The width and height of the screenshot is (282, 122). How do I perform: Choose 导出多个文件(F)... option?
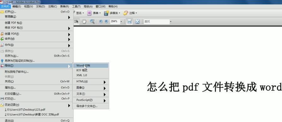point(91,106)
